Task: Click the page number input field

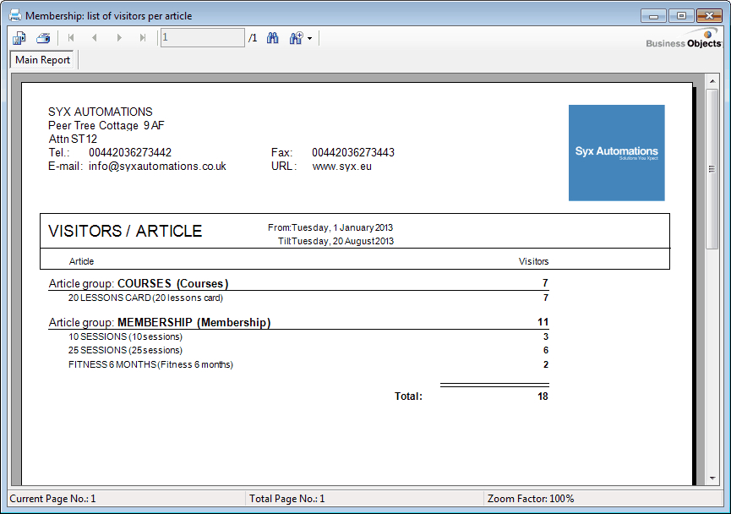Action: tap(202, 38)
